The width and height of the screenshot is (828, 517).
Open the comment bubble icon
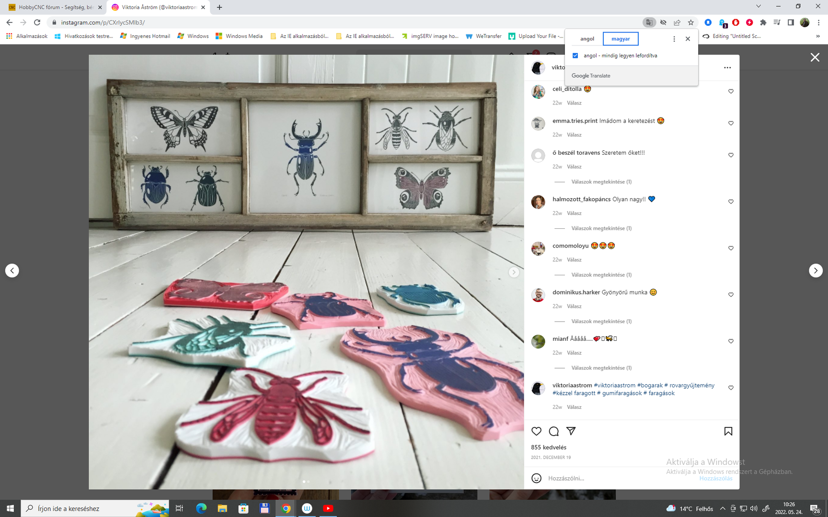(x=553, y=431)
